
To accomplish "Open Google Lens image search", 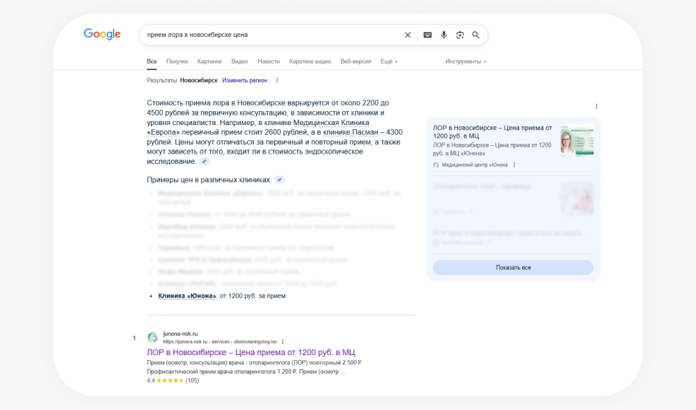I will (x=460, y=35).
